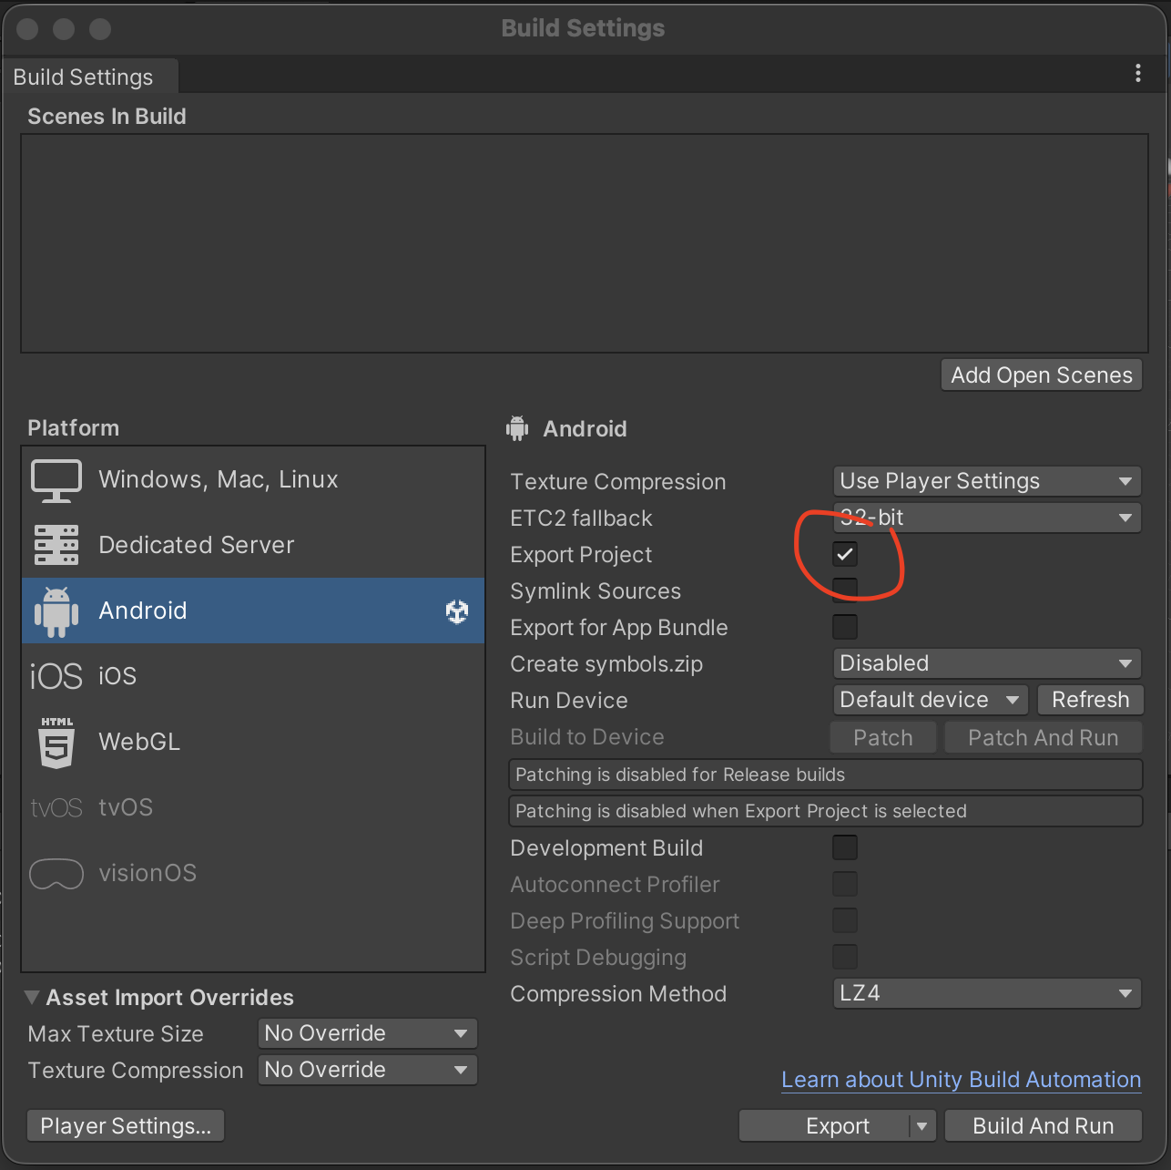
Task: Click the Unity logo beside Android platform
Action: [x=457, y=611]
